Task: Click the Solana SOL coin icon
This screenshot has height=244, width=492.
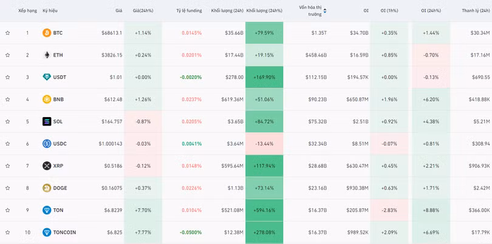Action: [47, 121]
